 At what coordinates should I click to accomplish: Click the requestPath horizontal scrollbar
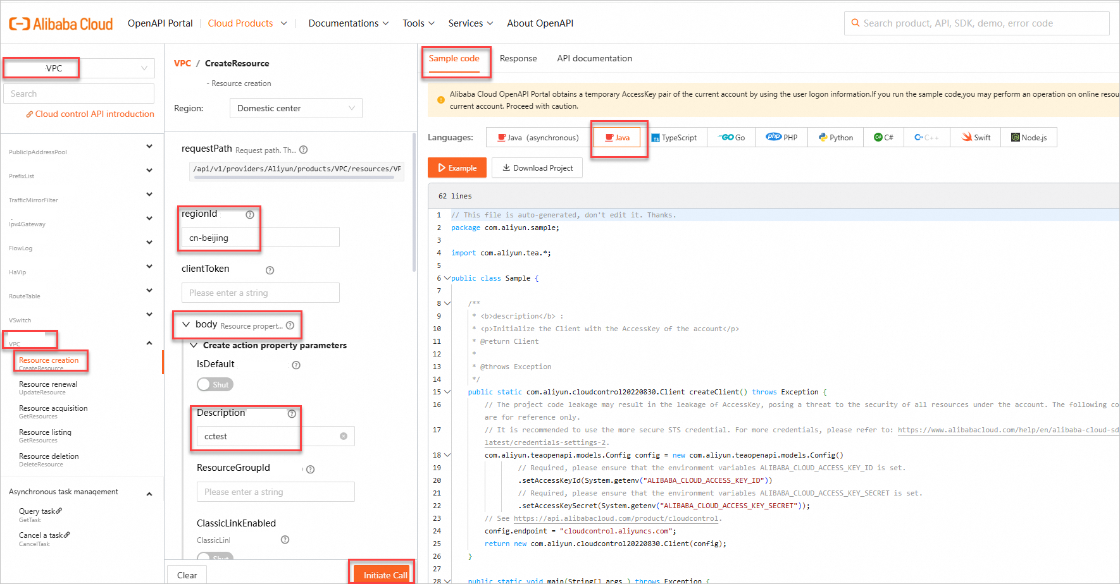point(294,178)
